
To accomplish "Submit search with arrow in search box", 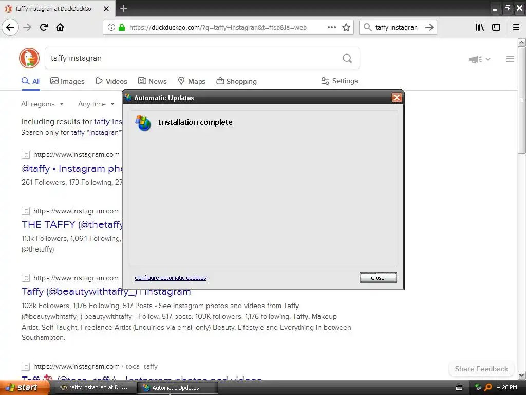I will (x=429, y=28).
